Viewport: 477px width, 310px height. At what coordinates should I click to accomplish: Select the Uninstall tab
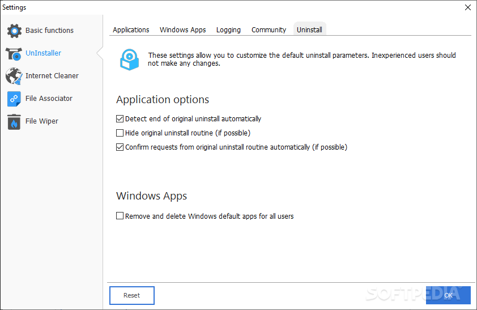click(x=309, y=30)
